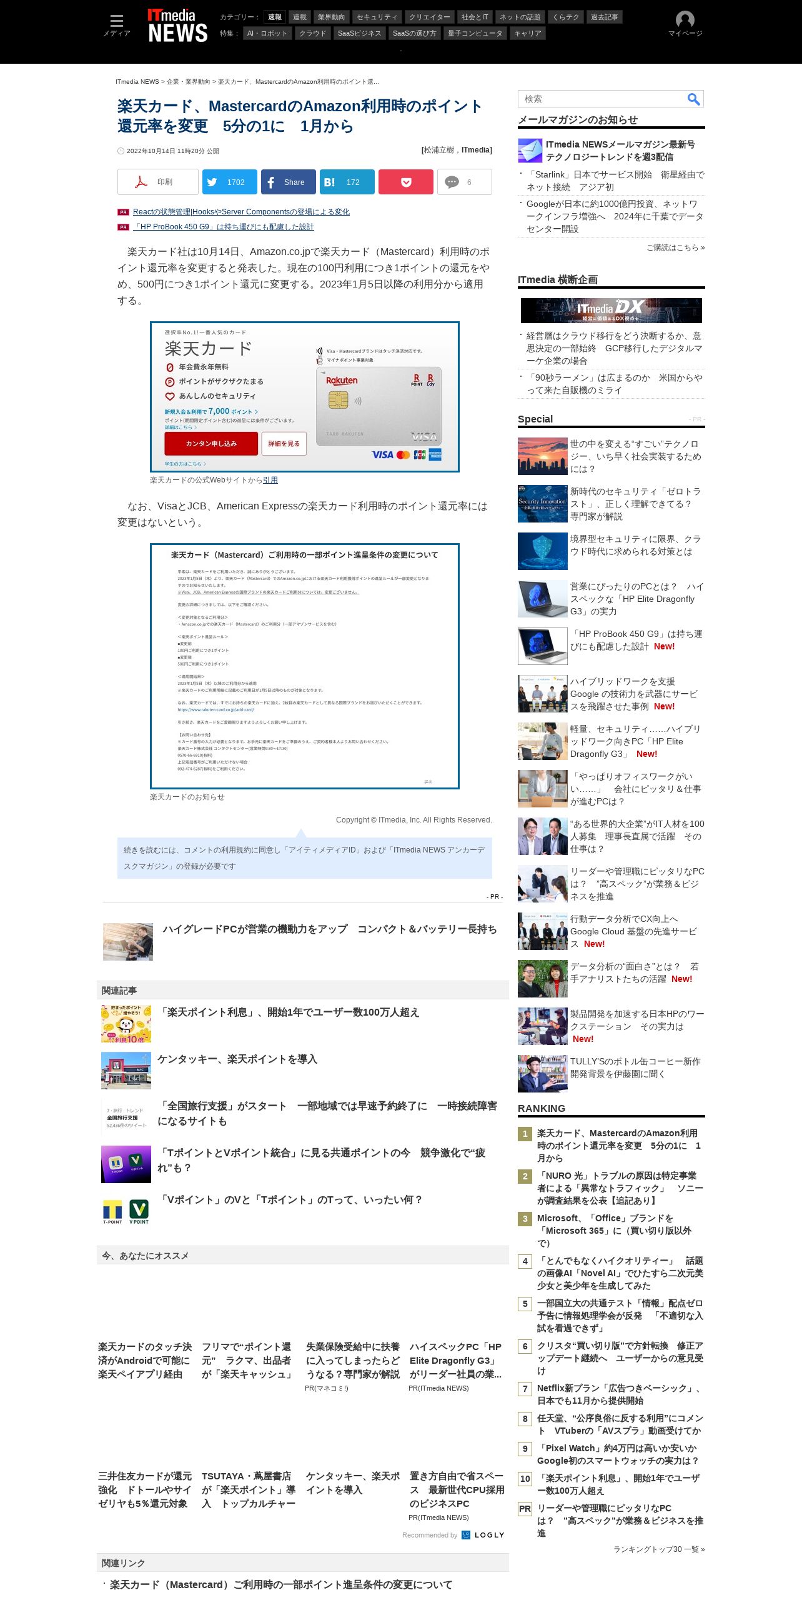Open ranking item 2 about NURO 光

pos(620,1187)
